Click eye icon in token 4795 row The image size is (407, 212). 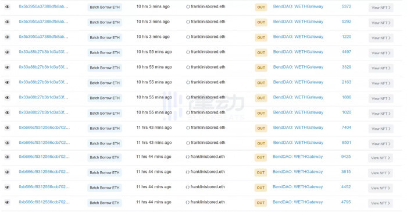(7, 202)
